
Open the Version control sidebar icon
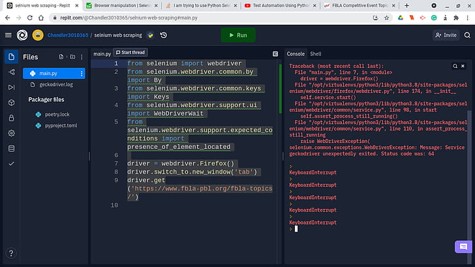(11, 72)
